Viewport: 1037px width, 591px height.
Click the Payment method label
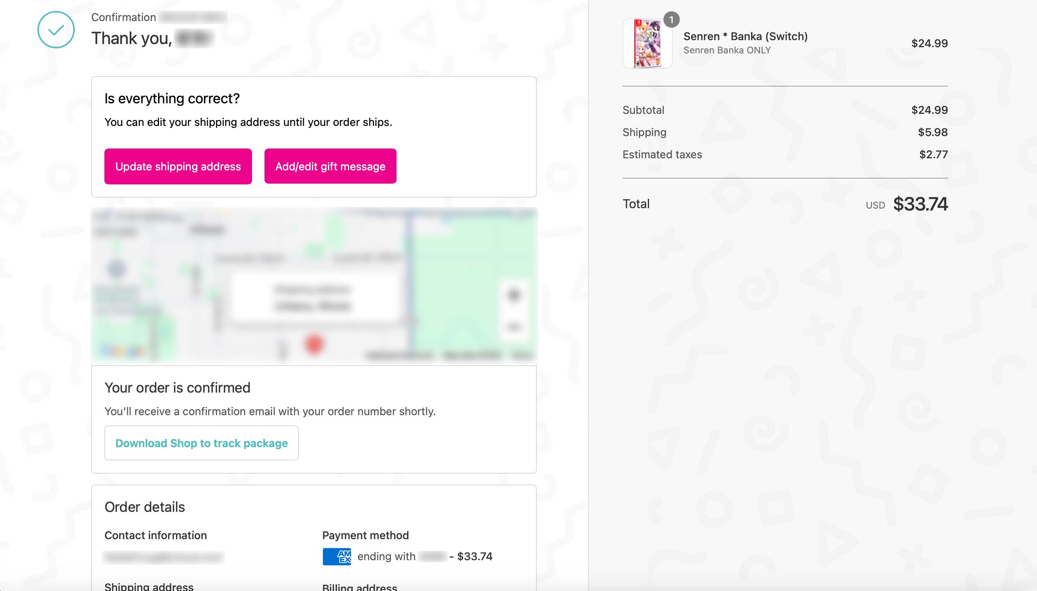pos(365,535)
